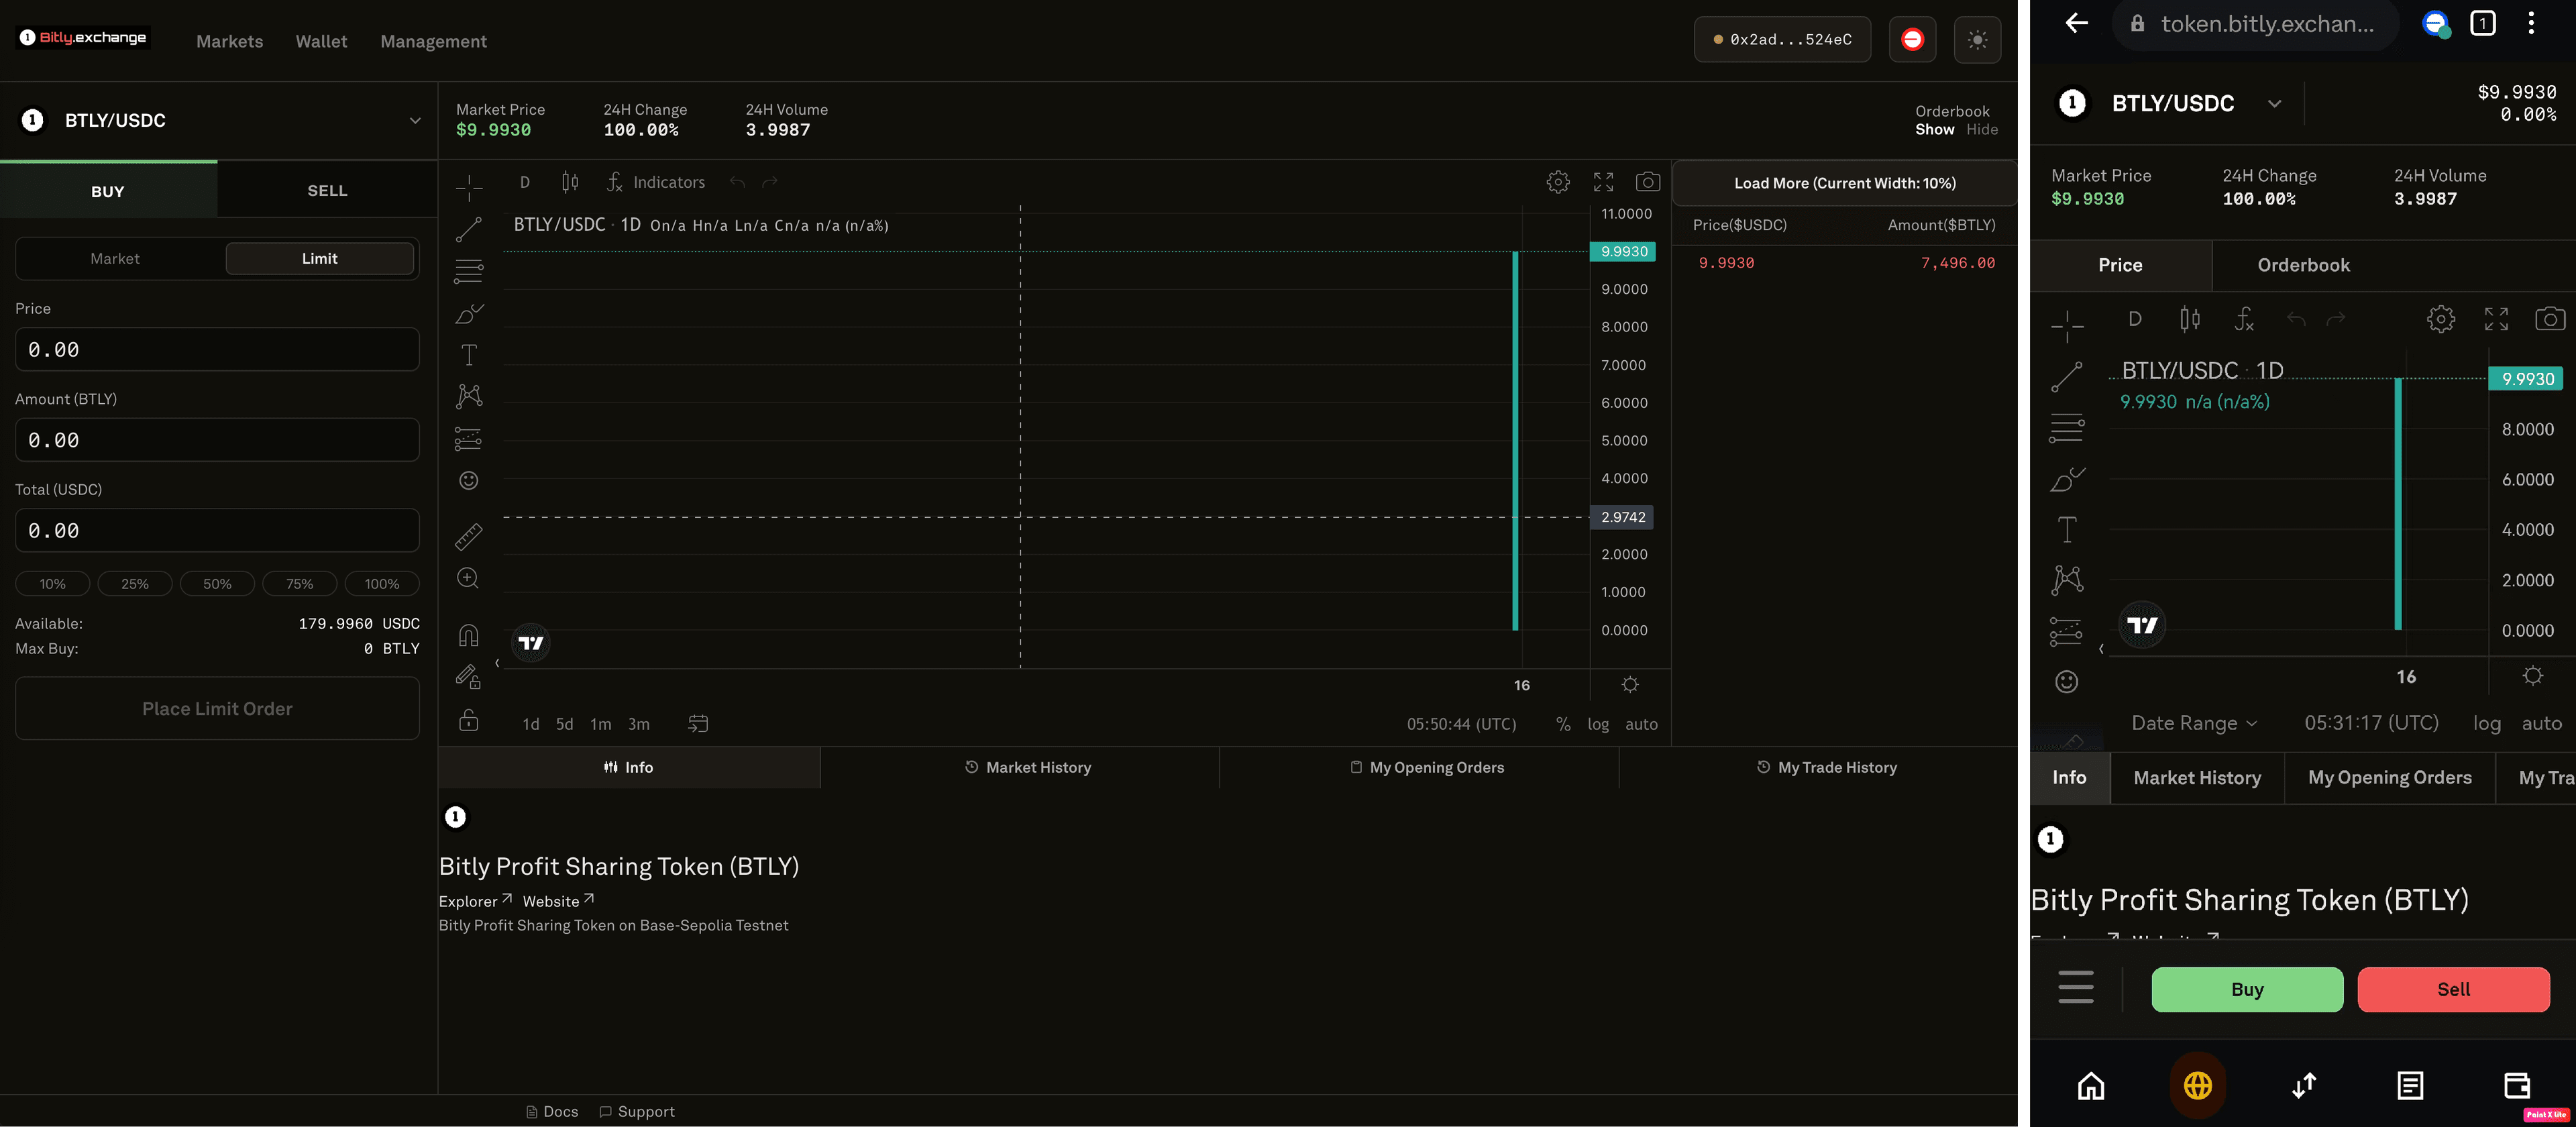Expand mobile BTLY/USDC pair chevron
Image resolution: width=2576 pixels, height=1127 pixels.
point(2275,104)
